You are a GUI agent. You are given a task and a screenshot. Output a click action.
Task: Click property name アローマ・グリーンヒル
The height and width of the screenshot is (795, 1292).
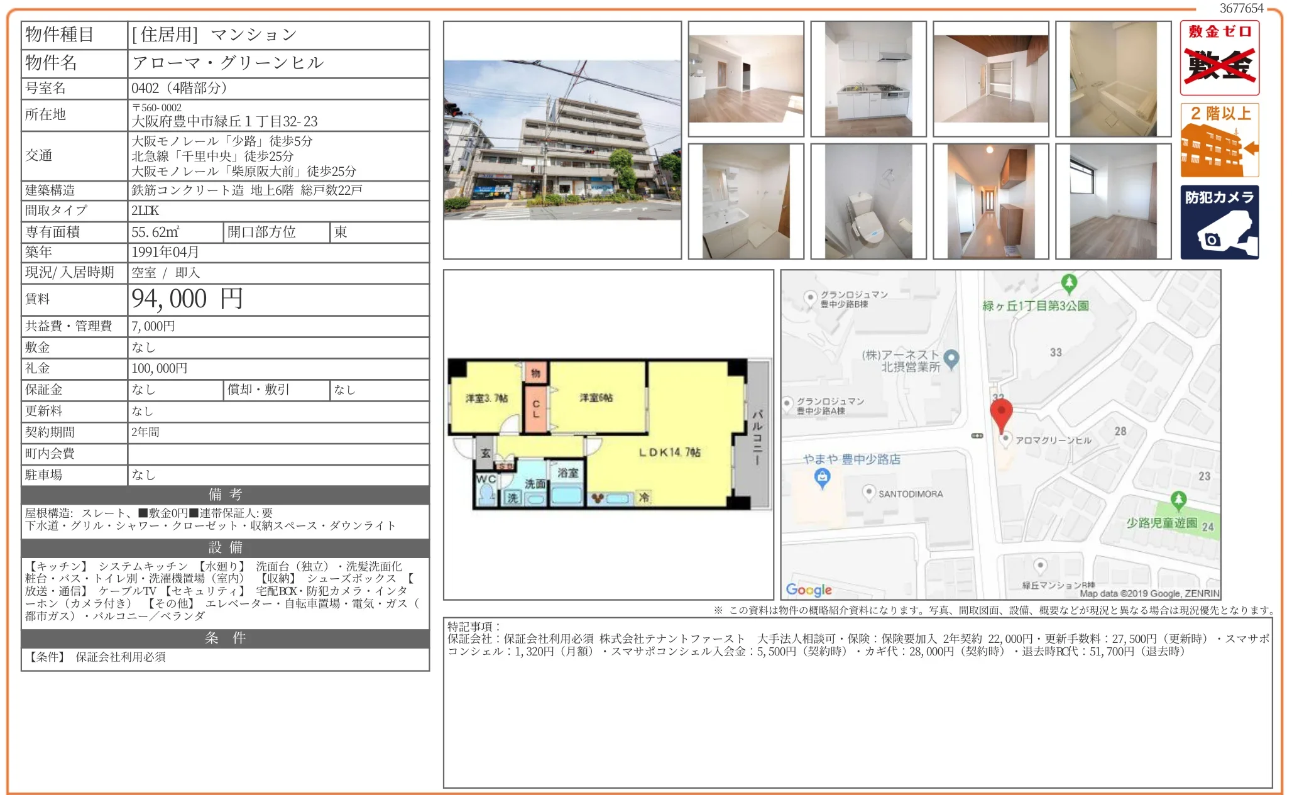tap(227, 63)
